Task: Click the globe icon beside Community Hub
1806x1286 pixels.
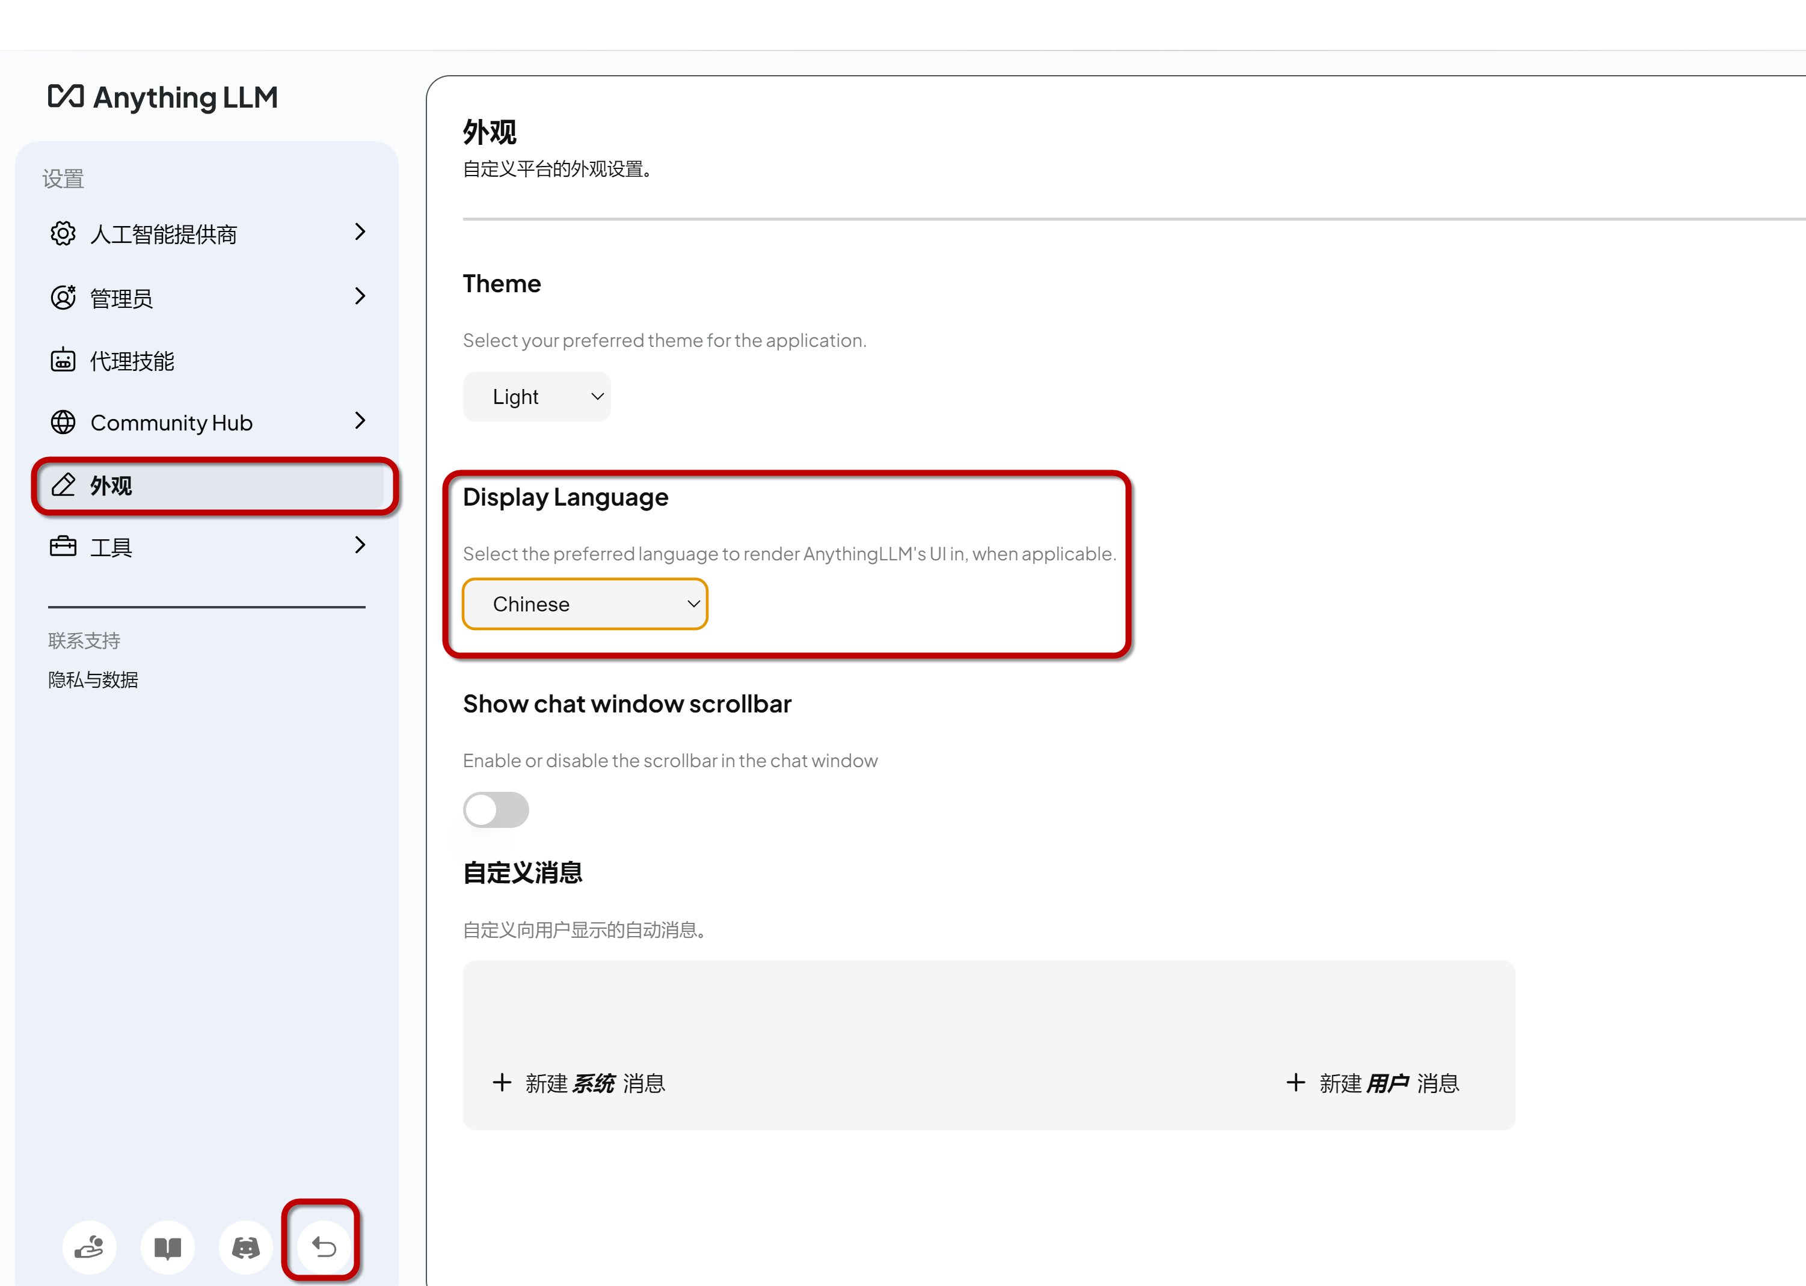Action: 63,422
